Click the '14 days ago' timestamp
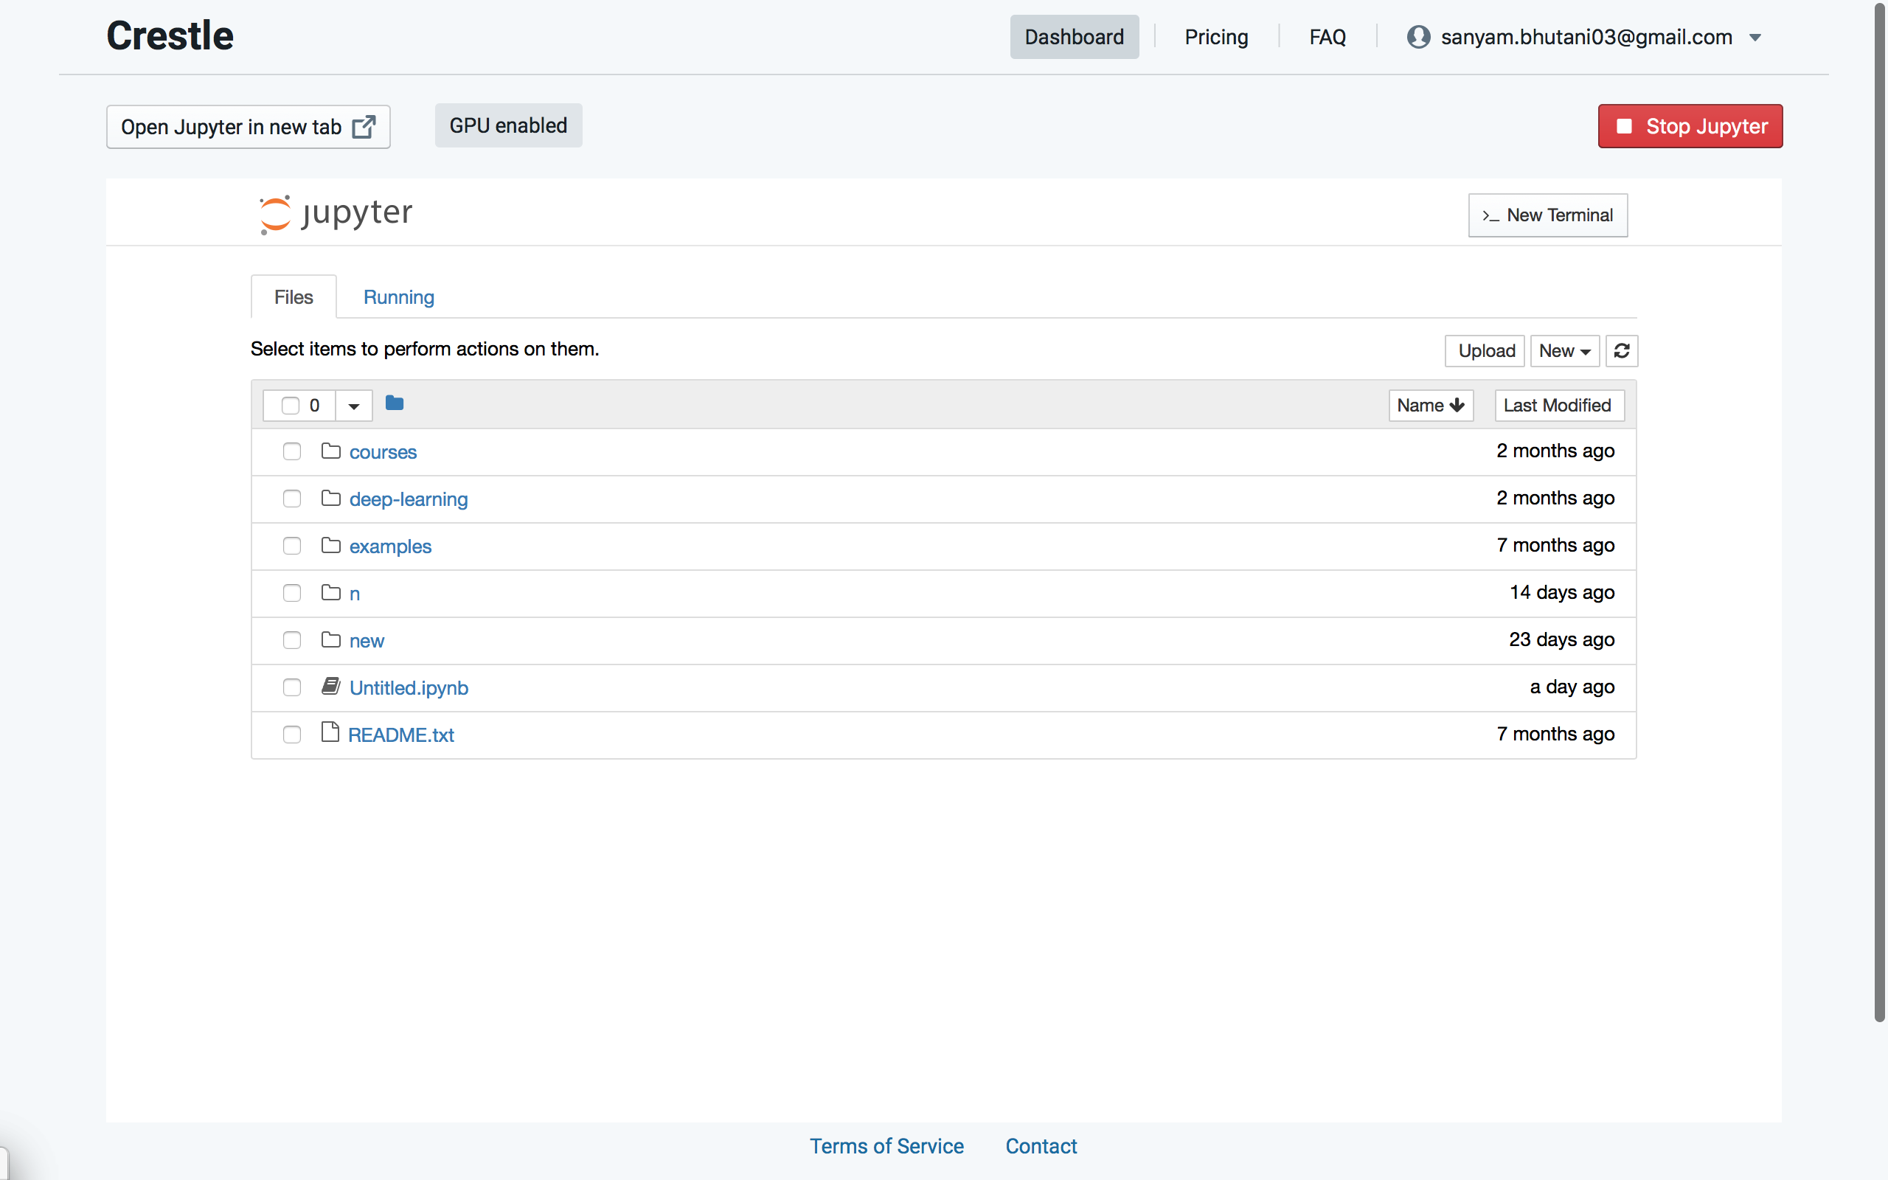 coord(1561,592)
